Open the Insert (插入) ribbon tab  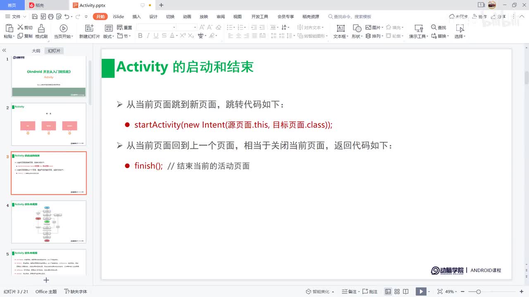[136, 16]
